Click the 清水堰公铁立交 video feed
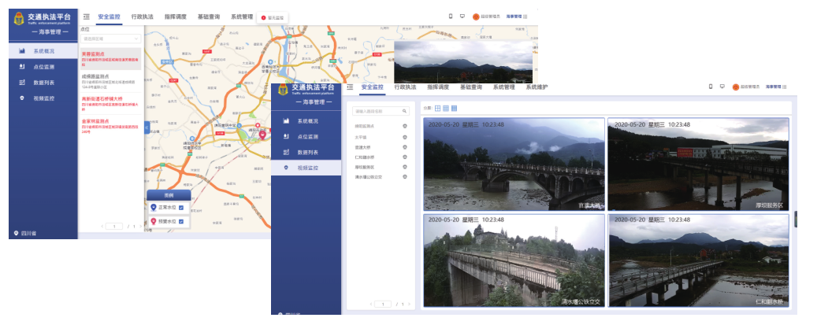Screen dimensions: 817x325 tap(514, 260)
